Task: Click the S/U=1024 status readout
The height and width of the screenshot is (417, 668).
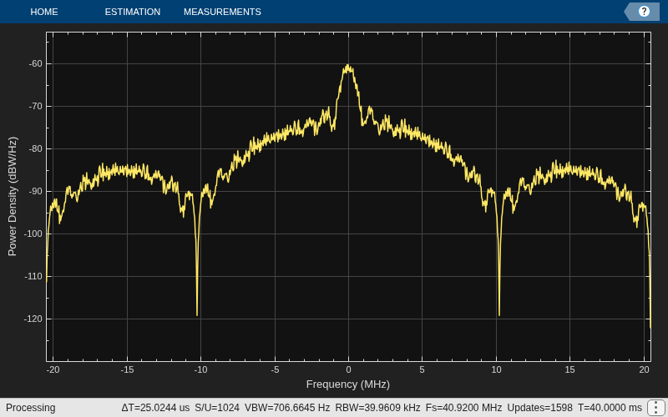Action: pyautogui.click(x=217, y=408)
